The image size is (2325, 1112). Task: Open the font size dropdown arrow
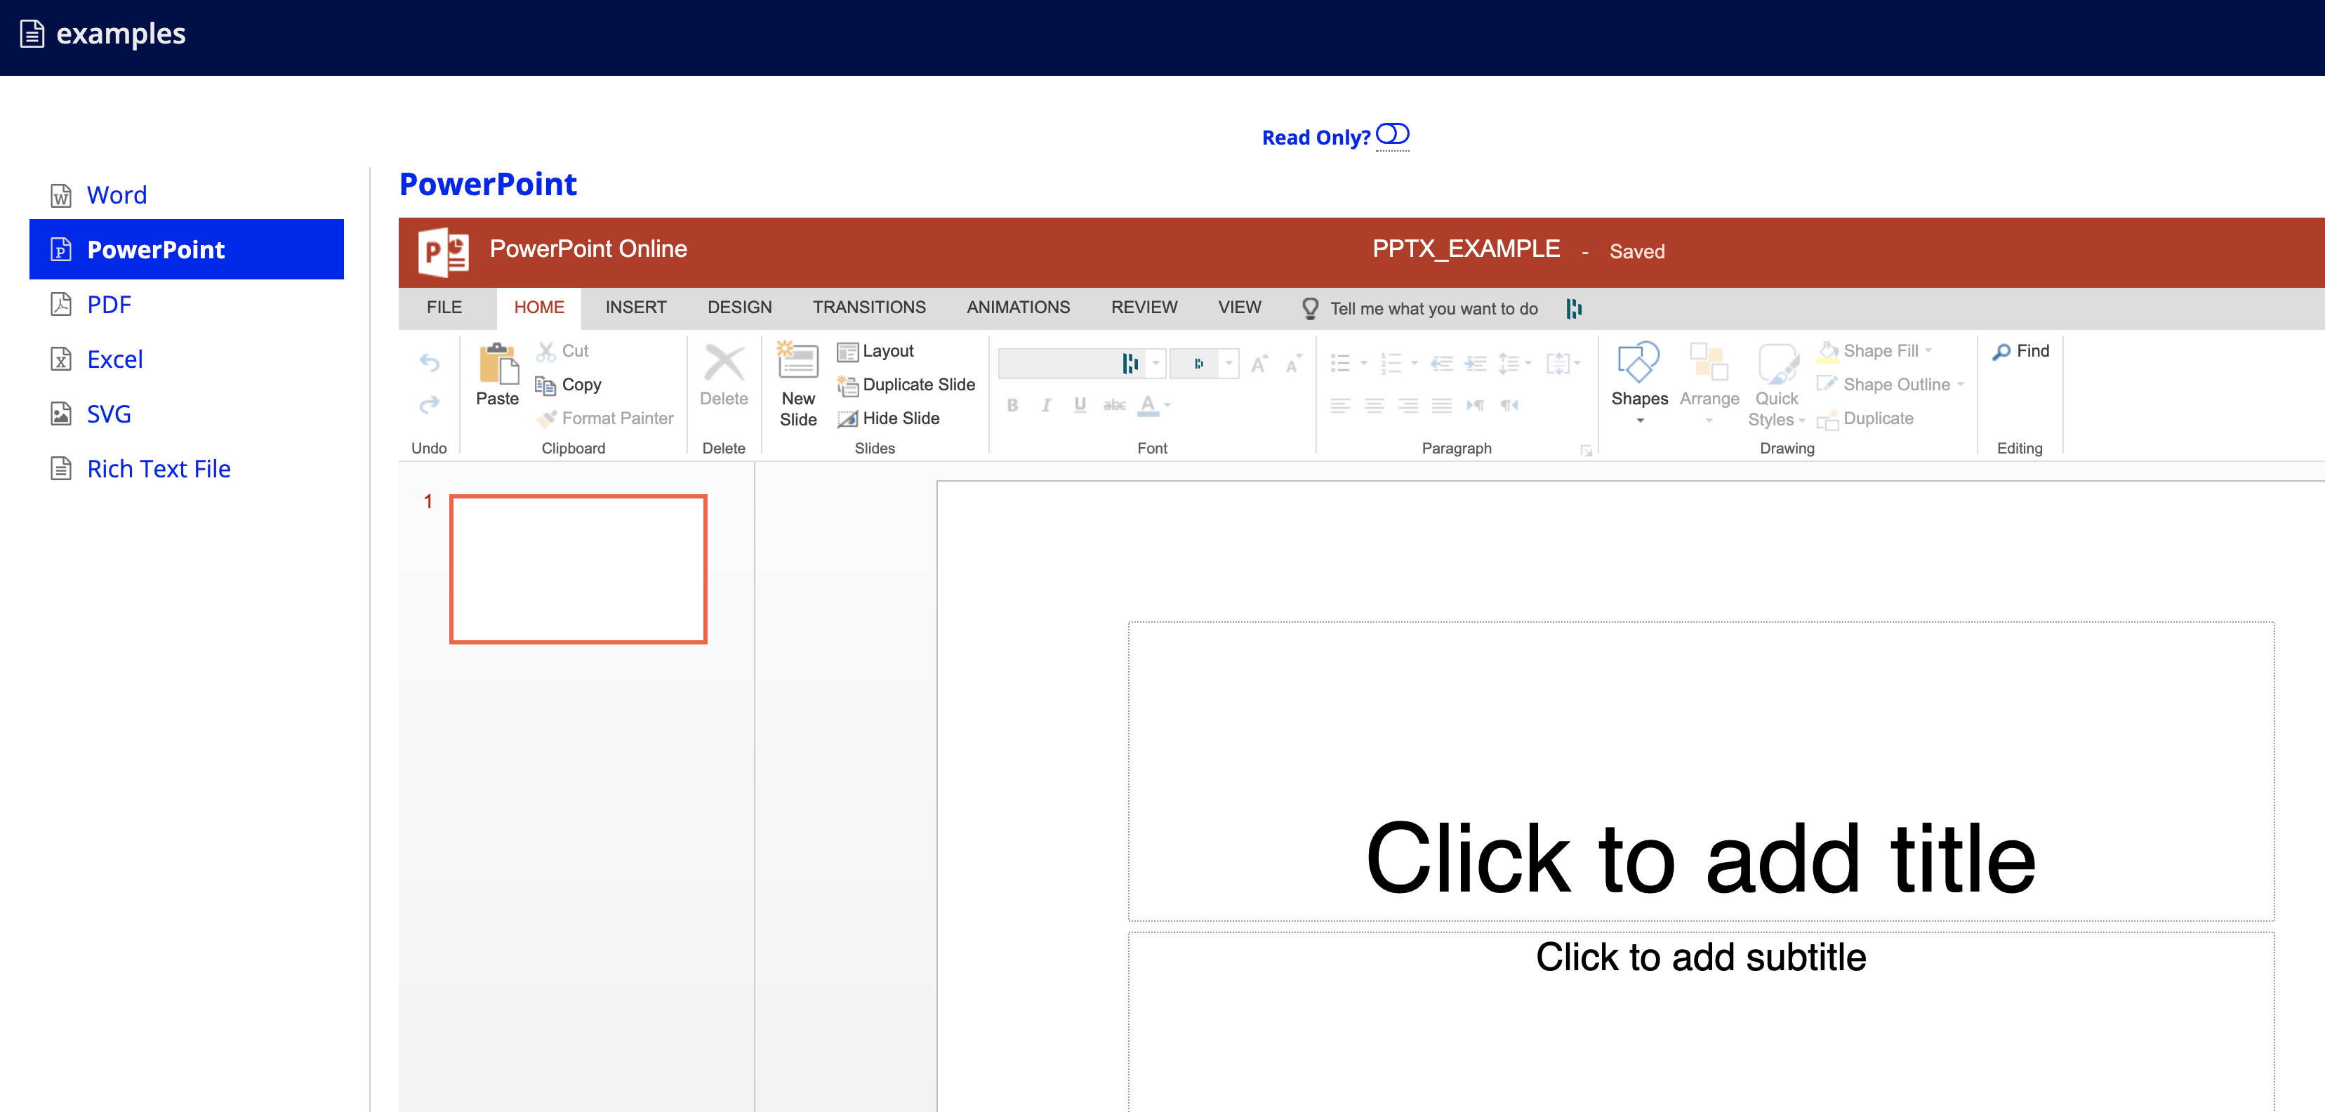tap(1228, 363)
